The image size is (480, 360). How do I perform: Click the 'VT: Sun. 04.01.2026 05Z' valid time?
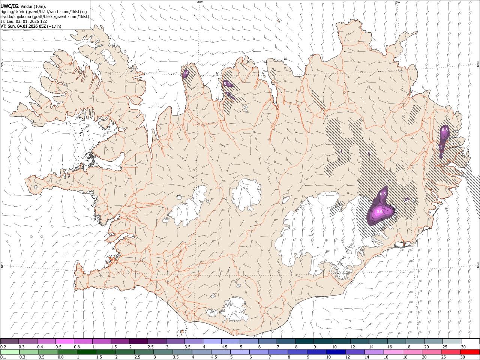(23, 27)
